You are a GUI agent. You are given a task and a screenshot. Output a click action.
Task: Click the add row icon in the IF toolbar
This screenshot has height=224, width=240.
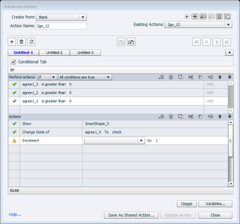[x=161, y=77]
